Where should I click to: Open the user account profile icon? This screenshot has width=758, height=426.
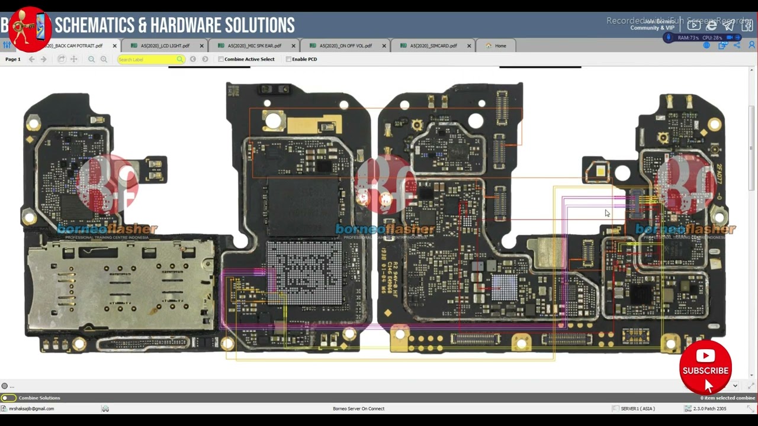(752, 45)
